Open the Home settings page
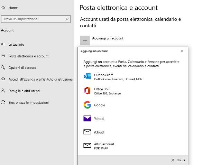Viewport: 211px width, 165px height. click(x=13, y=8)
